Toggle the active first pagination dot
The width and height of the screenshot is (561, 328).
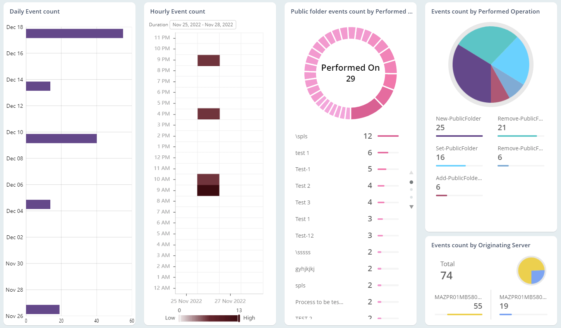pos(412,182)
